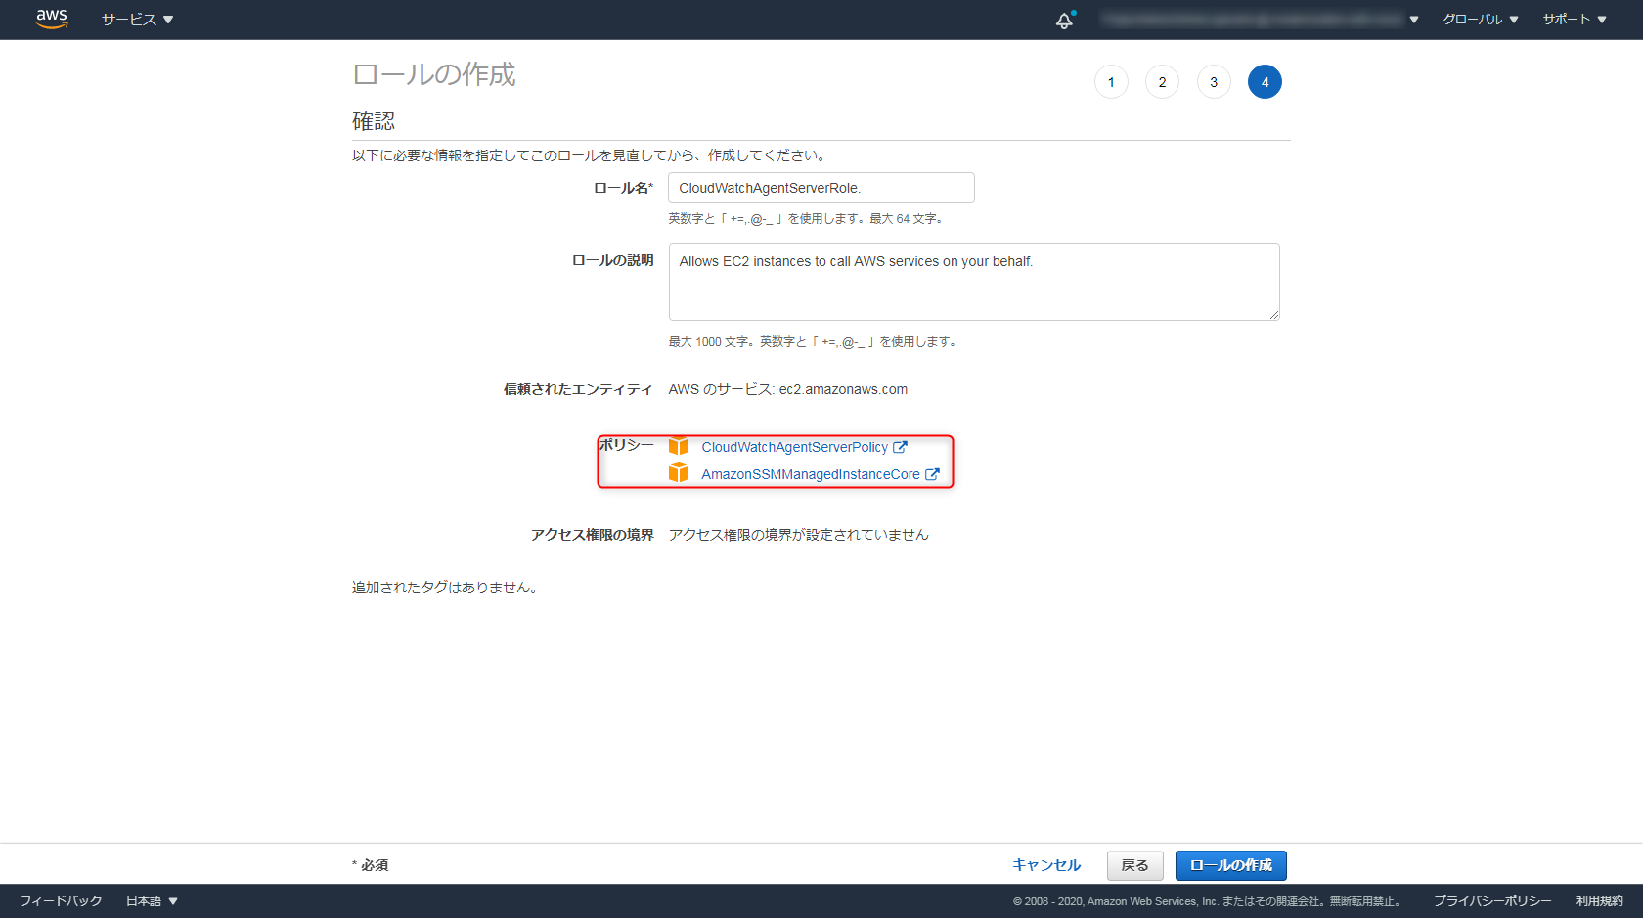Expand the グローバル region dropdown
Image resolution: width=1643 pixels, height=918 pixels.
point(1481,20)
